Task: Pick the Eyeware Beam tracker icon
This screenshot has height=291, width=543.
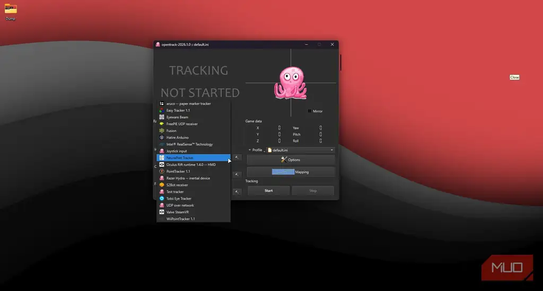Action: coord(162,117)
